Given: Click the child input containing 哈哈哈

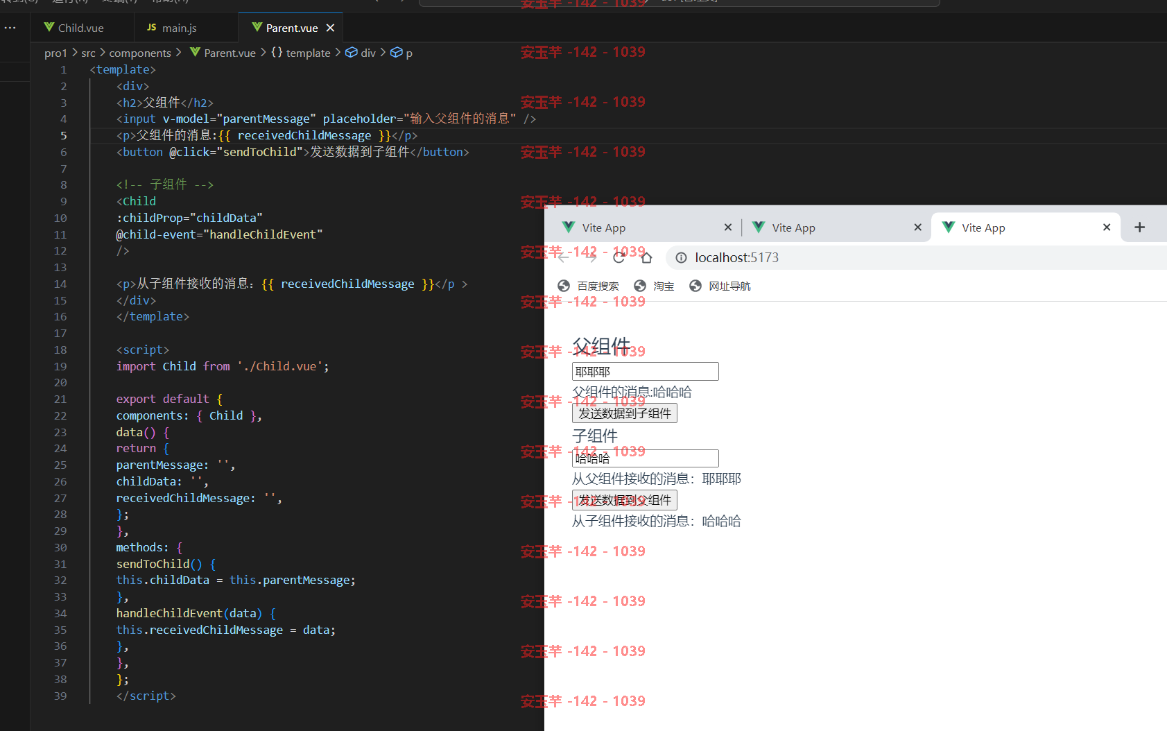Looking at the screenshot, I should [645, 458].
